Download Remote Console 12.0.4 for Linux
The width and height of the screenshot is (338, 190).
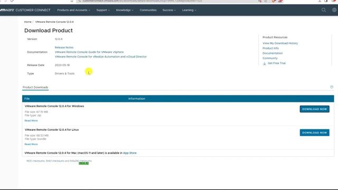click(x=315, y=132)
